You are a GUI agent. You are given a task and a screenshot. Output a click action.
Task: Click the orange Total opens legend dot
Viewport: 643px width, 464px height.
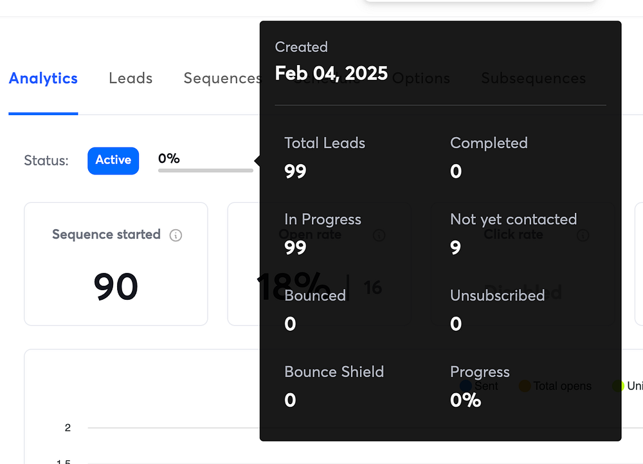(x=525, y=386)
